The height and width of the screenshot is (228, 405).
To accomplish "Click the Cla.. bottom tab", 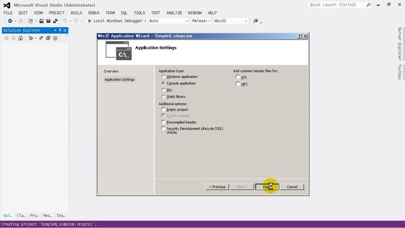I will click(x=21, y=215).
